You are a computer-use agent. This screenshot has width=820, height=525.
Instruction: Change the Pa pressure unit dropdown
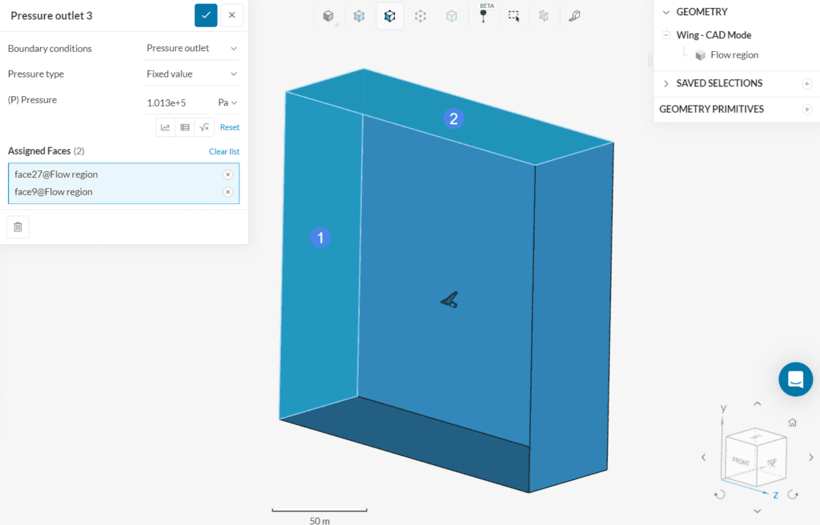[x=227, y=102]
